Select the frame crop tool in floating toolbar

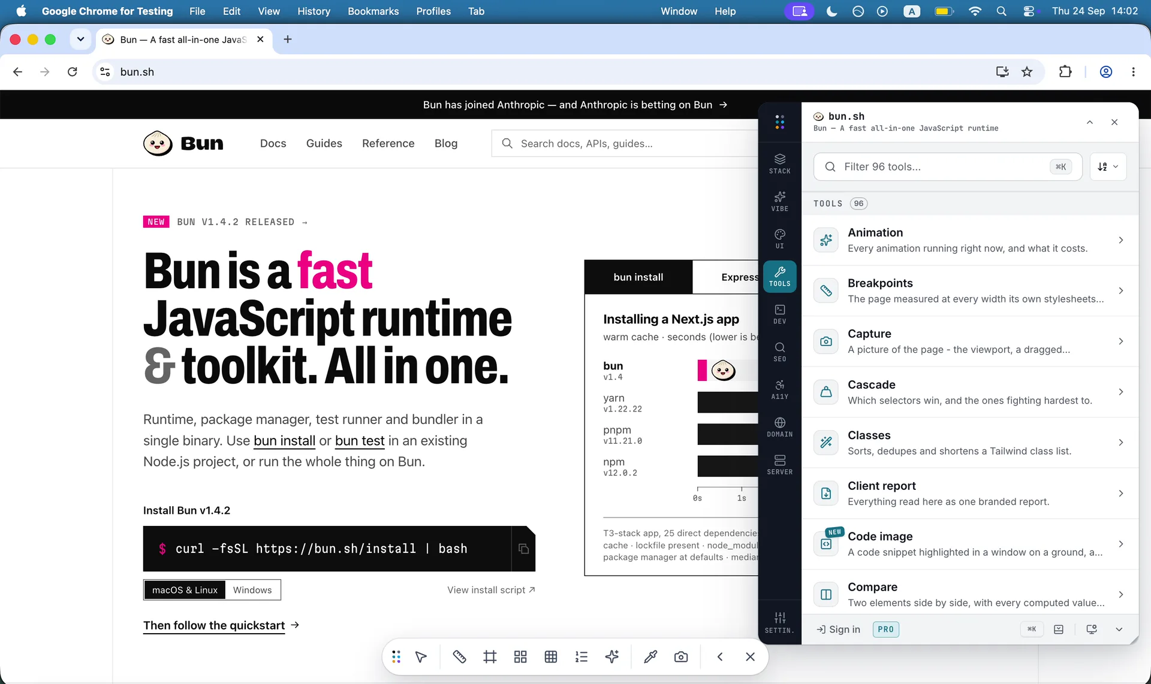[x=490, y=657]
